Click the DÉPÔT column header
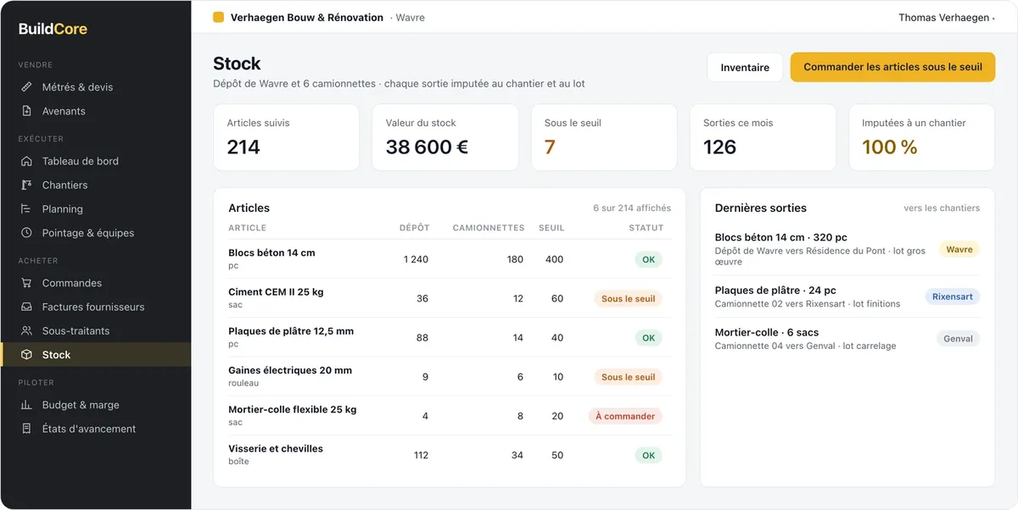 [415, 228]
